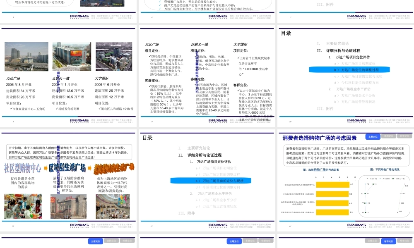
Task: Select text '2006 年 8 月开业'
Action: (x=19, y=85)
